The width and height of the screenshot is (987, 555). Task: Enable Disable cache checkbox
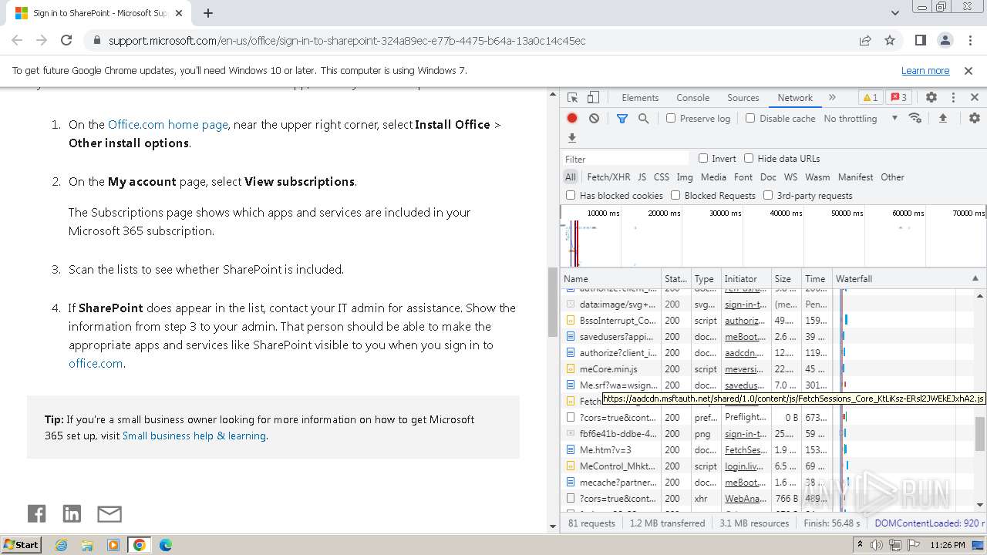click(x=750, y=118)
